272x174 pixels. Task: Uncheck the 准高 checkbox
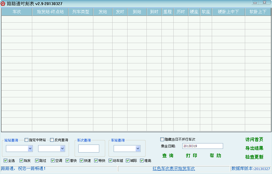click(142, 161)
